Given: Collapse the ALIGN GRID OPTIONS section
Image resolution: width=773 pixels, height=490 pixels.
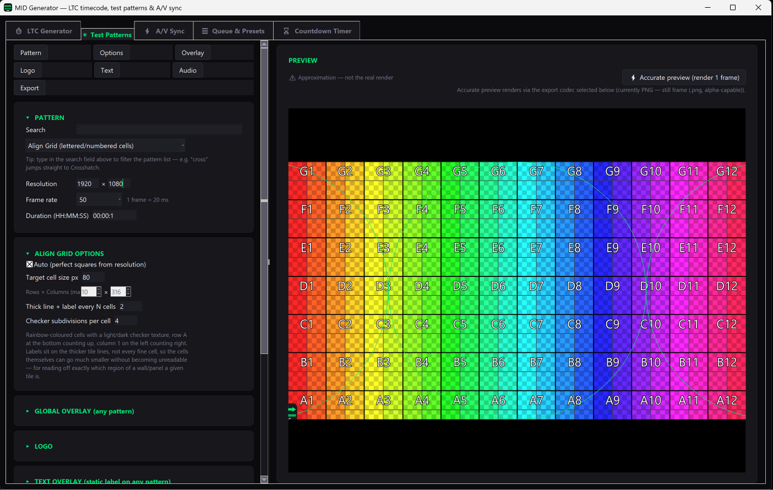Looking at the screenshot, I should point(28,254).
